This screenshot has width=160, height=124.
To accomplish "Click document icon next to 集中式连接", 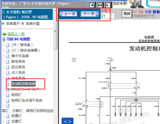I will click(x=8, y=56).
